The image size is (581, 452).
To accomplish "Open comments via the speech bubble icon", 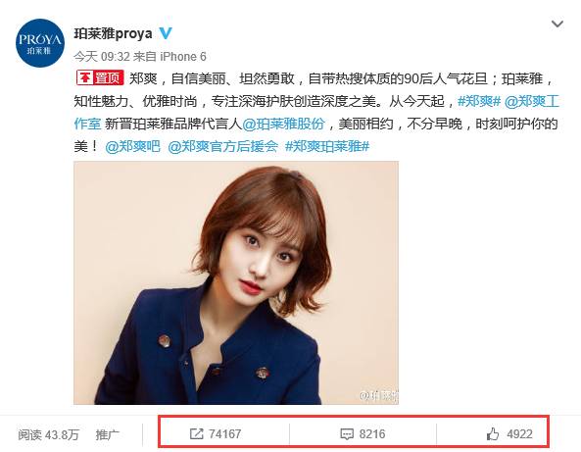I will point(347,434).
